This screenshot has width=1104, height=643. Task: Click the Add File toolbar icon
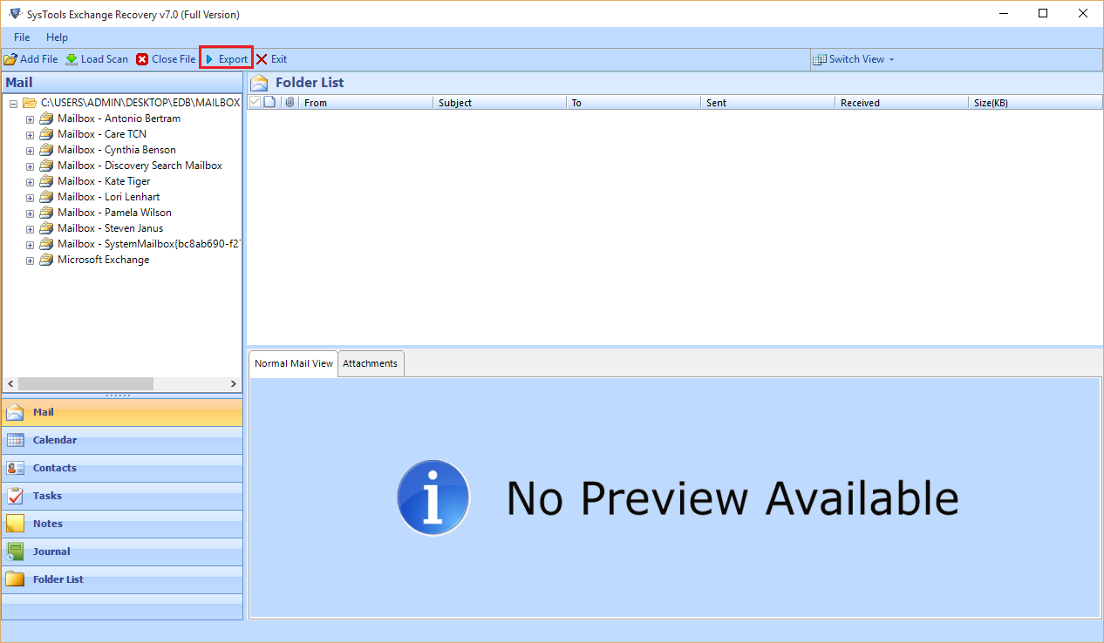pos(10,59)
